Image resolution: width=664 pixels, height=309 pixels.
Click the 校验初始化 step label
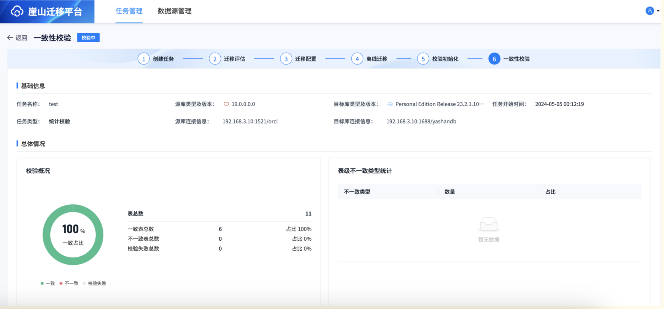tap(445, 59)
